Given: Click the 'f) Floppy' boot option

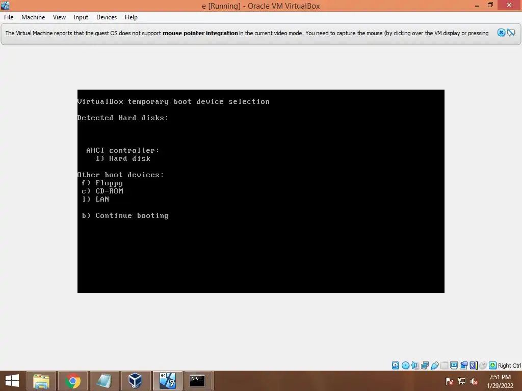Looking at the screenshot, I should click(102, 183).
